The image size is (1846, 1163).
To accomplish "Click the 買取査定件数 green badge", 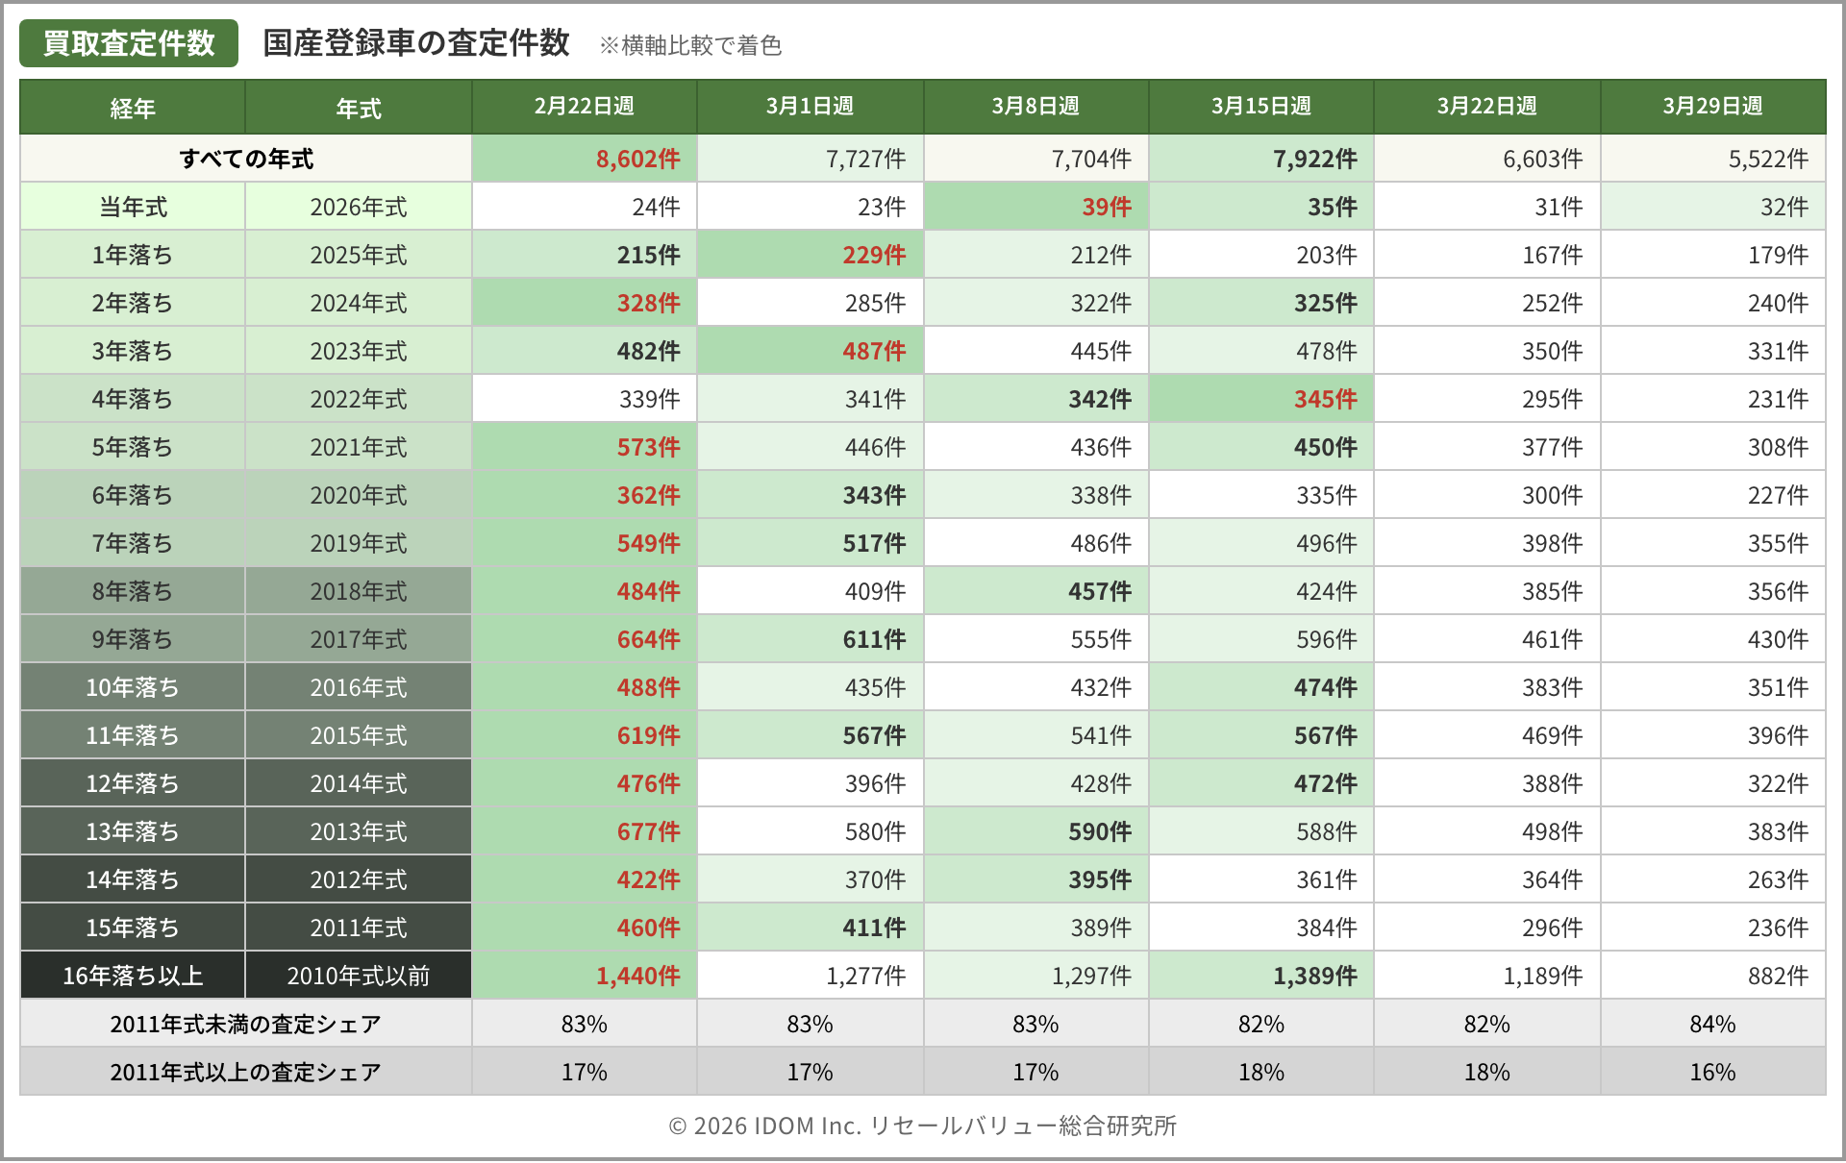I will pos(129,43).
